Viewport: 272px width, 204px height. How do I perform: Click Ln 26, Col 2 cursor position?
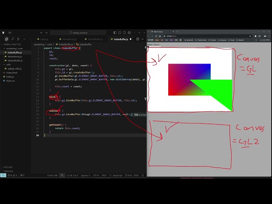pyautogui.click(x=72, y=176)
